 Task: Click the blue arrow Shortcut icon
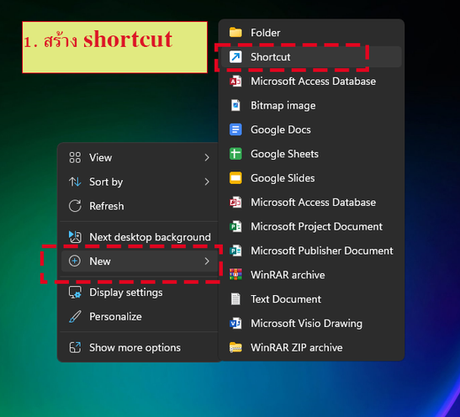235,57
